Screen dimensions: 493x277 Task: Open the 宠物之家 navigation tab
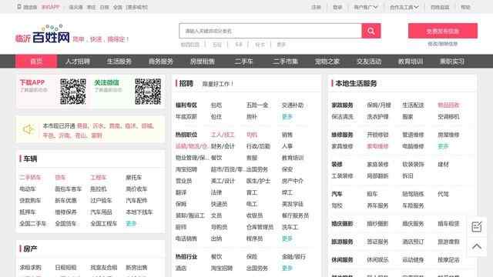[327, 62]
